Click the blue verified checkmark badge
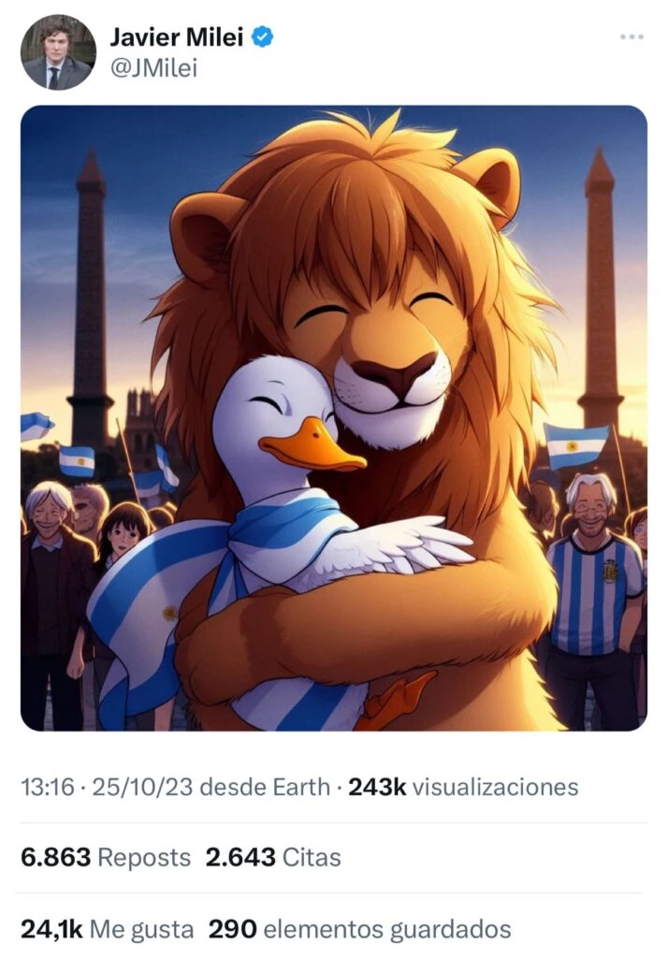This screenshot has width=668, height=958. [x=263, y=37]
